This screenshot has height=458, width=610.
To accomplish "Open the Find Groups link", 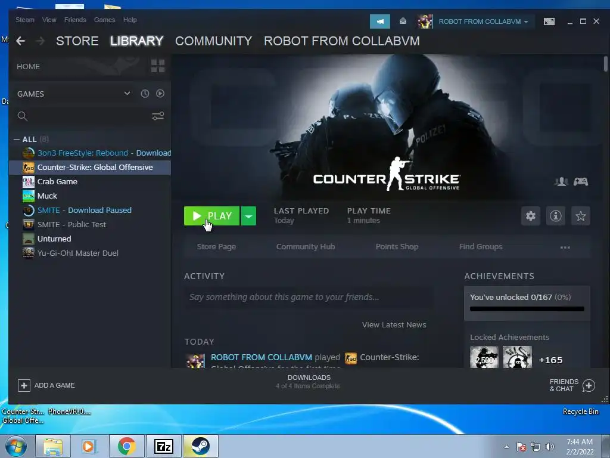I will 481,246.
